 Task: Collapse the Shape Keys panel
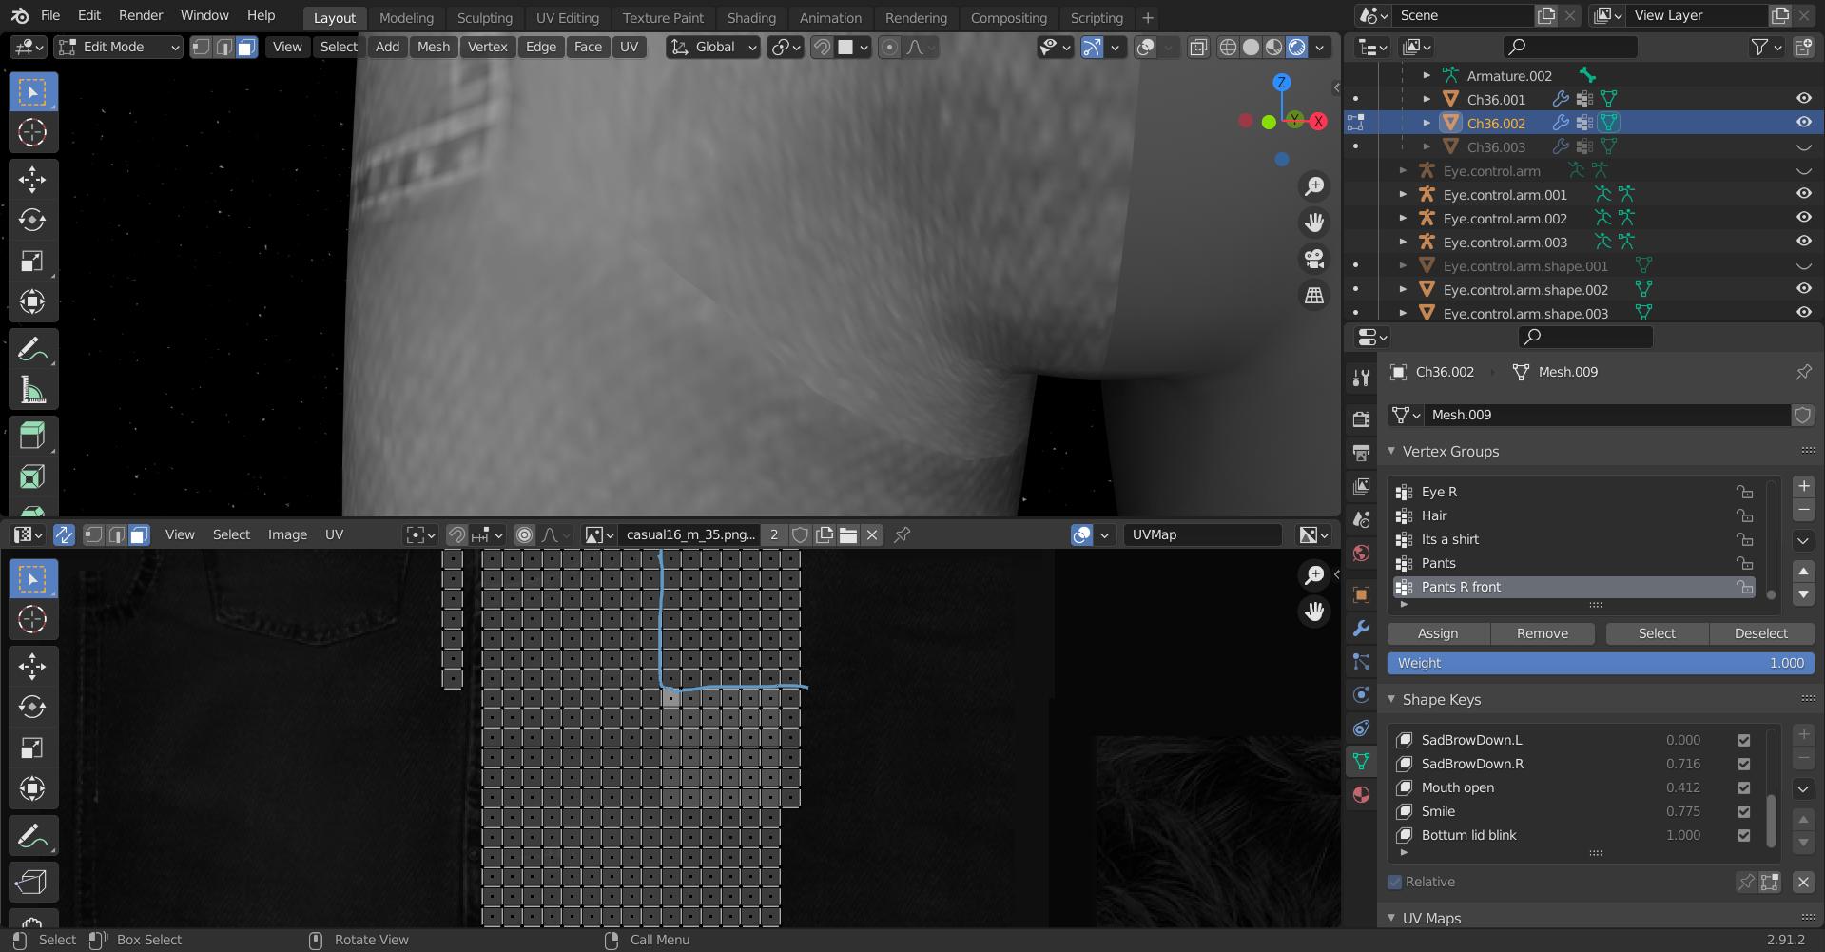coord(1392,699)
